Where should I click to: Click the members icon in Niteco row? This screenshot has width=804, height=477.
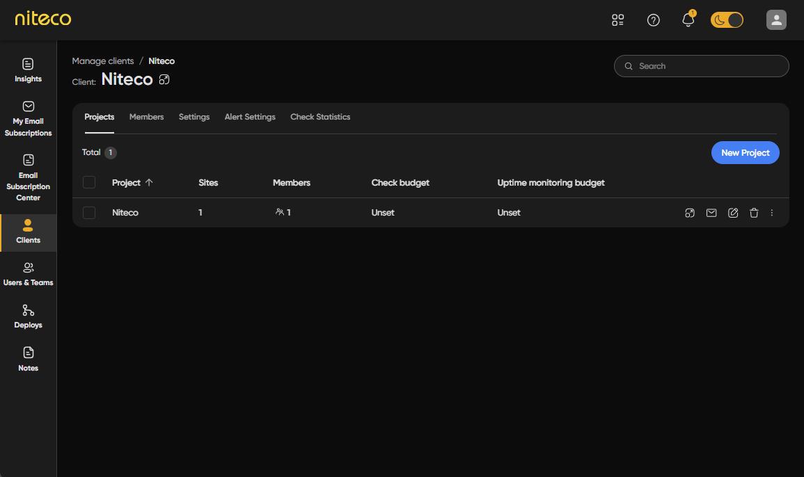click(279, 212)
